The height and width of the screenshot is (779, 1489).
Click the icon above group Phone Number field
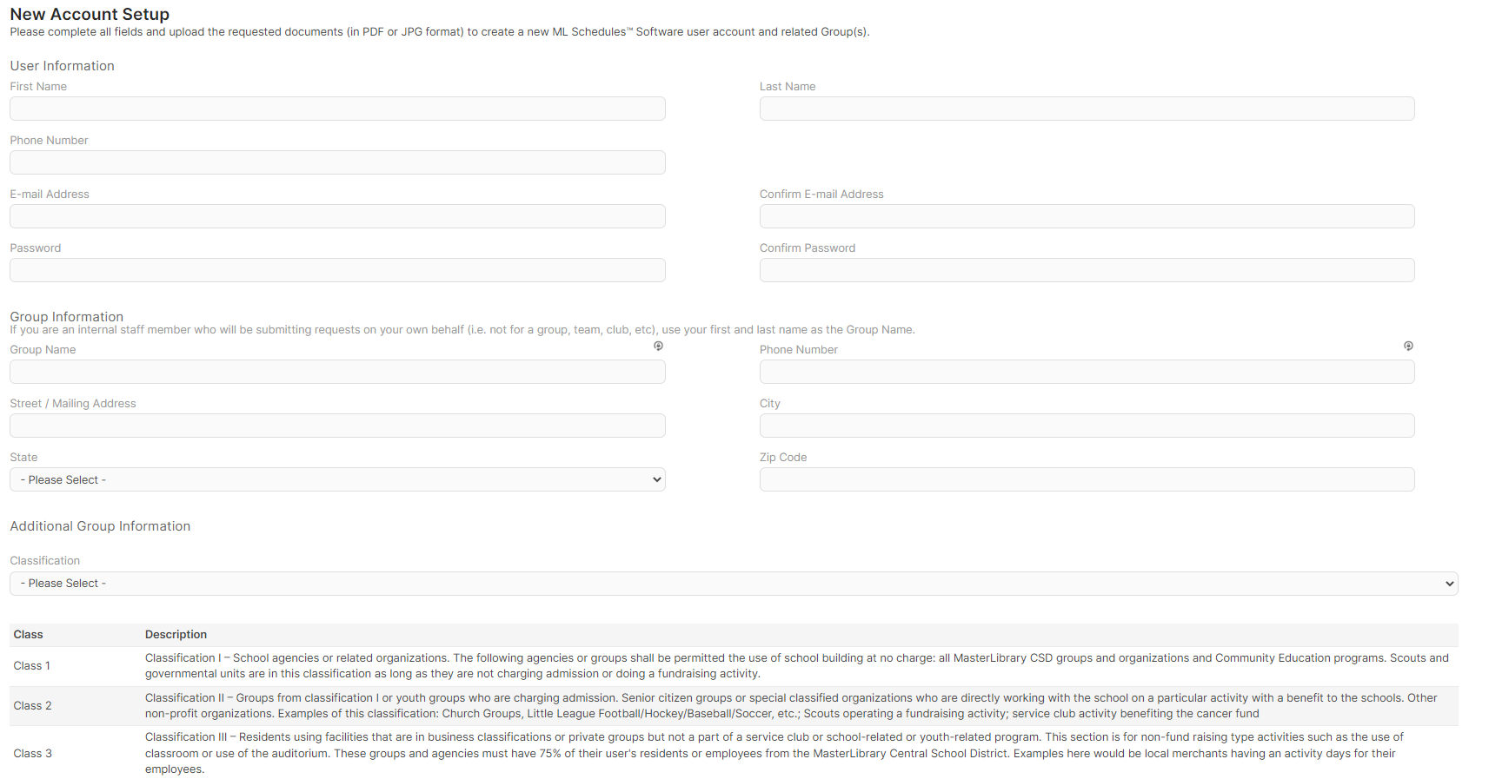point(1408,346)
